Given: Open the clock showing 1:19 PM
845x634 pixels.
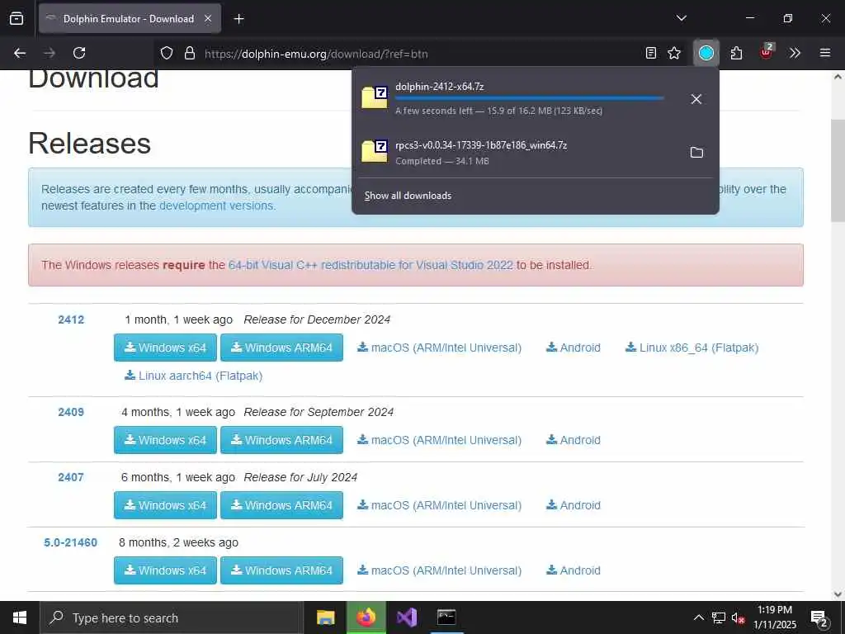Looking at the screenshot, I should click(x=775, y=617).
